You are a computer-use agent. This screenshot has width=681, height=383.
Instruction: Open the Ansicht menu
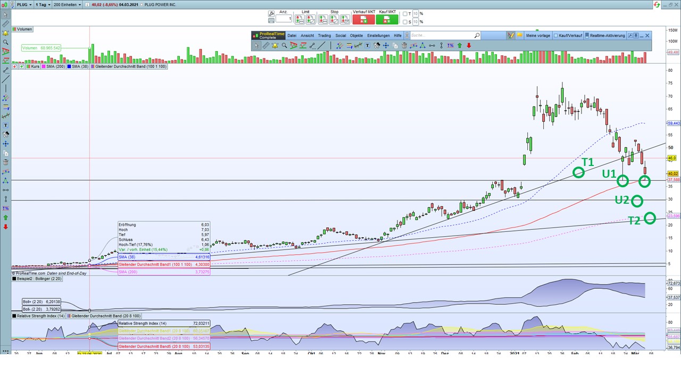click(308, 36)
